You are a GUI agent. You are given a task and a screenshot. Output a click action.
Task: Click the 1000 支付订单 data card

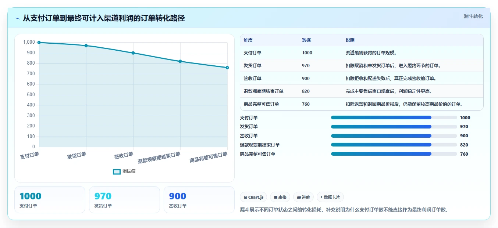click(x=50, y=200)
